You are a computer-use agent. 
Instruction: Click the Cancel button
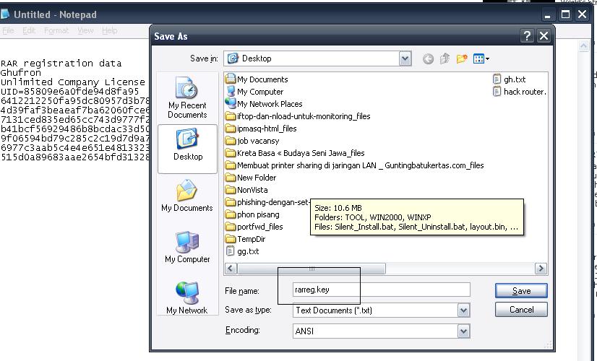click(x=521, y=310)
